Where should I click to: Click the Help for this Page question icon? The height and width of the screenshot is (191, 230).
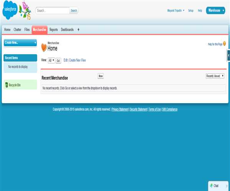pyautogui.click(x=225, y=44)
